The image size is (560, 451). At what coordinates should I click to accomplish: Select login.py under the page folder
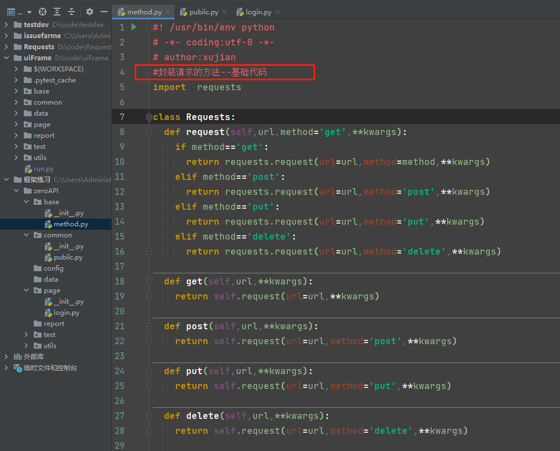click(x=66, y=313)
